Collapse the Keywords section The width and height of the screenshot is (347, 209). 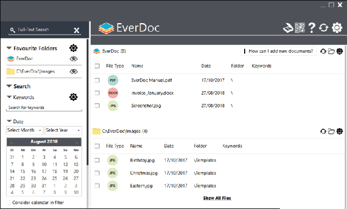tap(9, 97)
